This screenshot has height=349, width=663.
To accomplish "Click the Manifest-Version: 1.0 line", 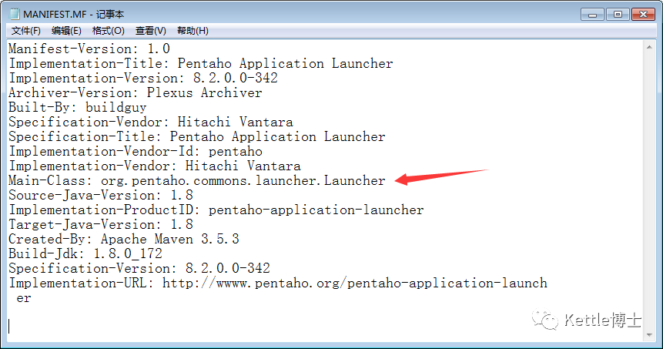I will click(x=89, y=49).
